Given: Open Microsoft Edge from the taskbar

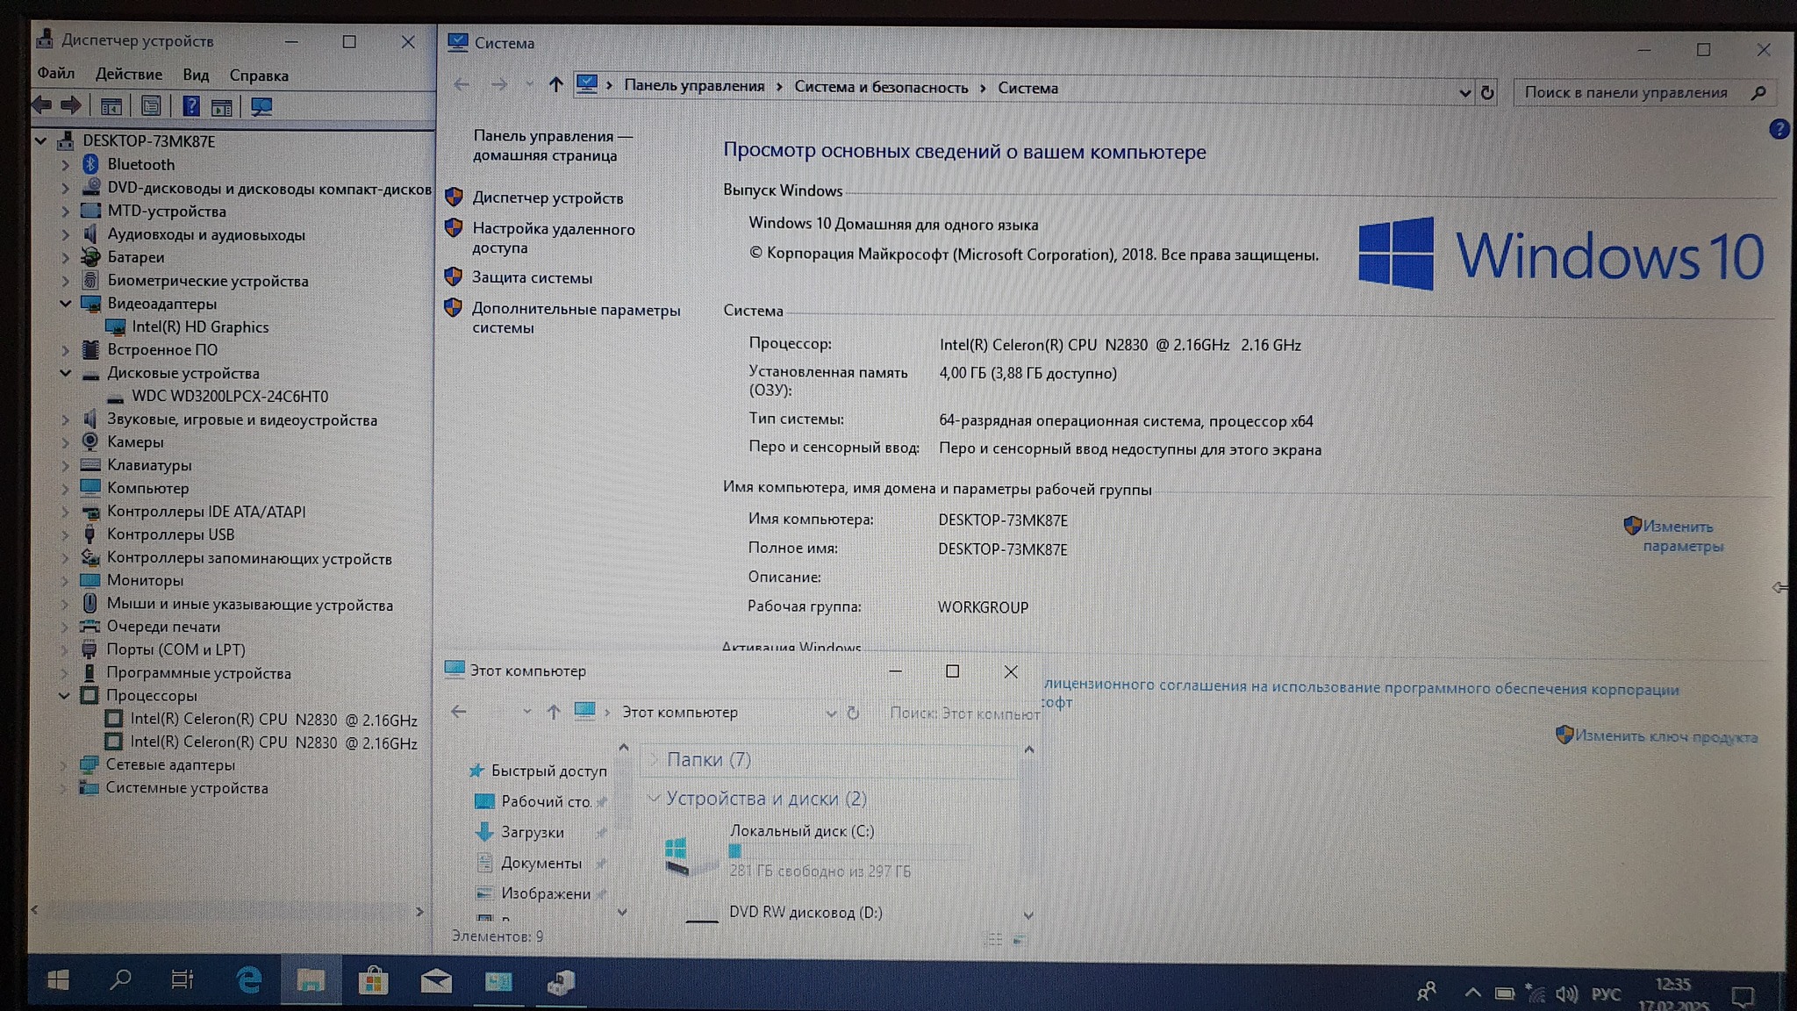Looking at the screenshot, I should [249, 980].
